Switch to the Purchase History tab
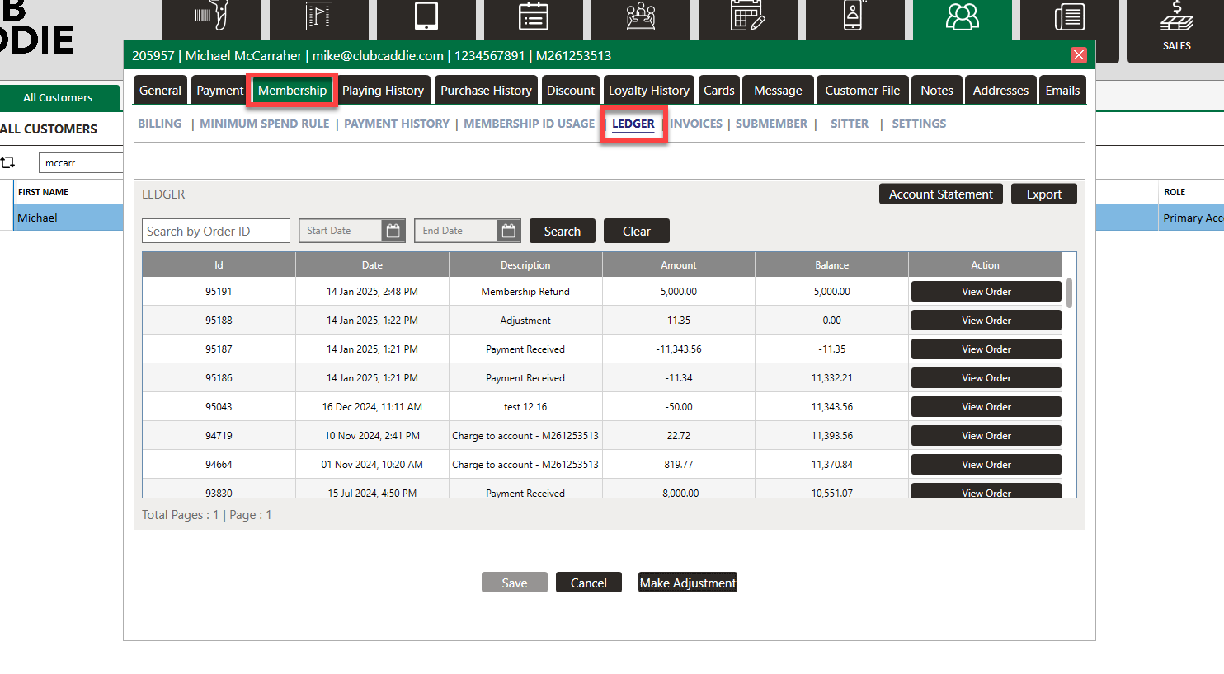This screenshot has height=674, width=1224. pyautogui.click(x=486, y=91)
